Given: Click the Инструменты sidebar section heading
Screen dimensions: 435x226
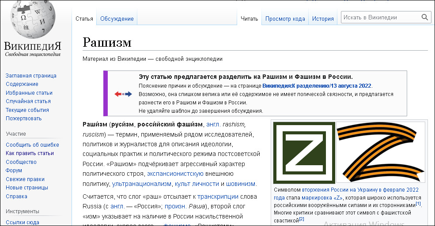Looking at the screenshot, I should tap(22, 211).
